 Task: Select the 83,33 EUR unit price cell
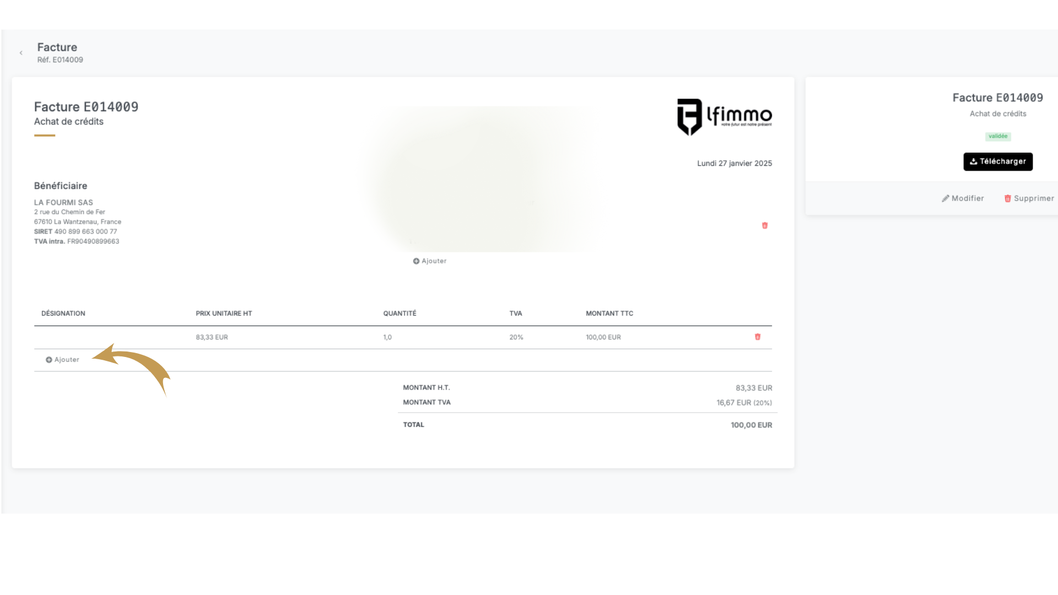[212, 337]
